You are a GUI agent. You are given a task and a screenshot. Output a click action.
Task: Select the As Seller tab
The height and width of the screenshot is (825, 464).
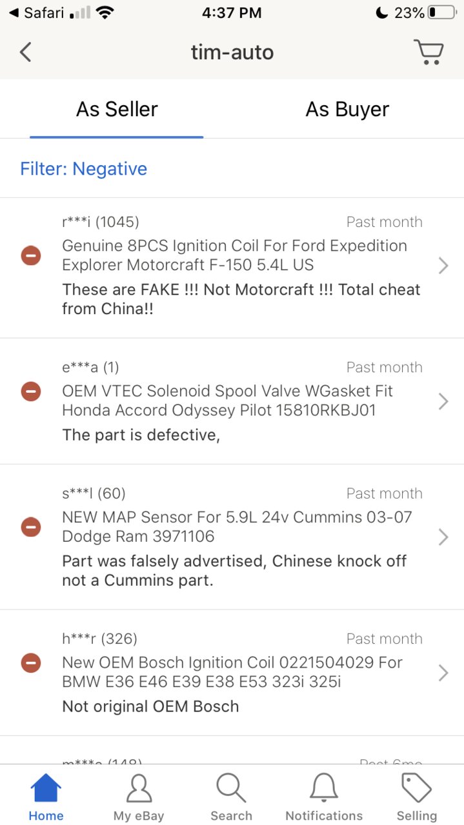[117, 110]
